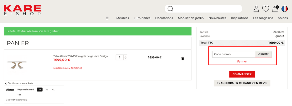Select the Alma 10x installment option
Image resolution: width=292 pixels, height=106 pixels.
pyautogui.click(x=19, y=95)
